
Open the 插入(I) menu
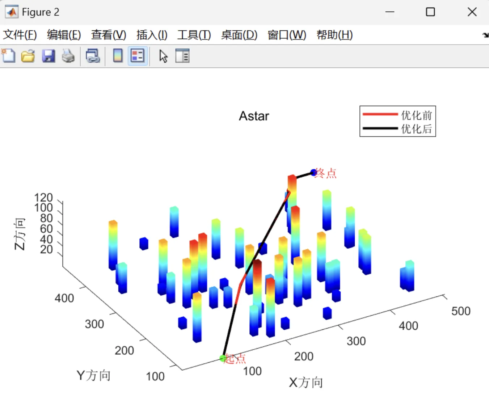point(152,35)
